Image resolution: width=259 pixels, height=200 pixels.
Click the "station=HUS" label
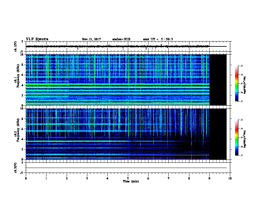pyautogui.click(x=121, y=39)
